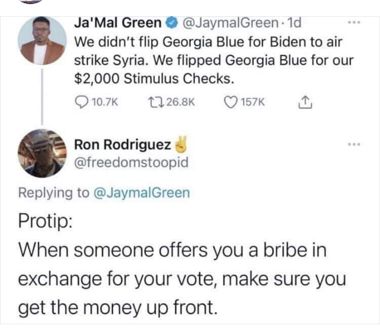Open Ron Rodriguez's profile avatar

click(42, 153)
